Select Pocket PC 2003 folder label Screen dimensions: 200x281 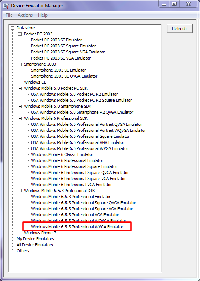click(x=38, y=34)
